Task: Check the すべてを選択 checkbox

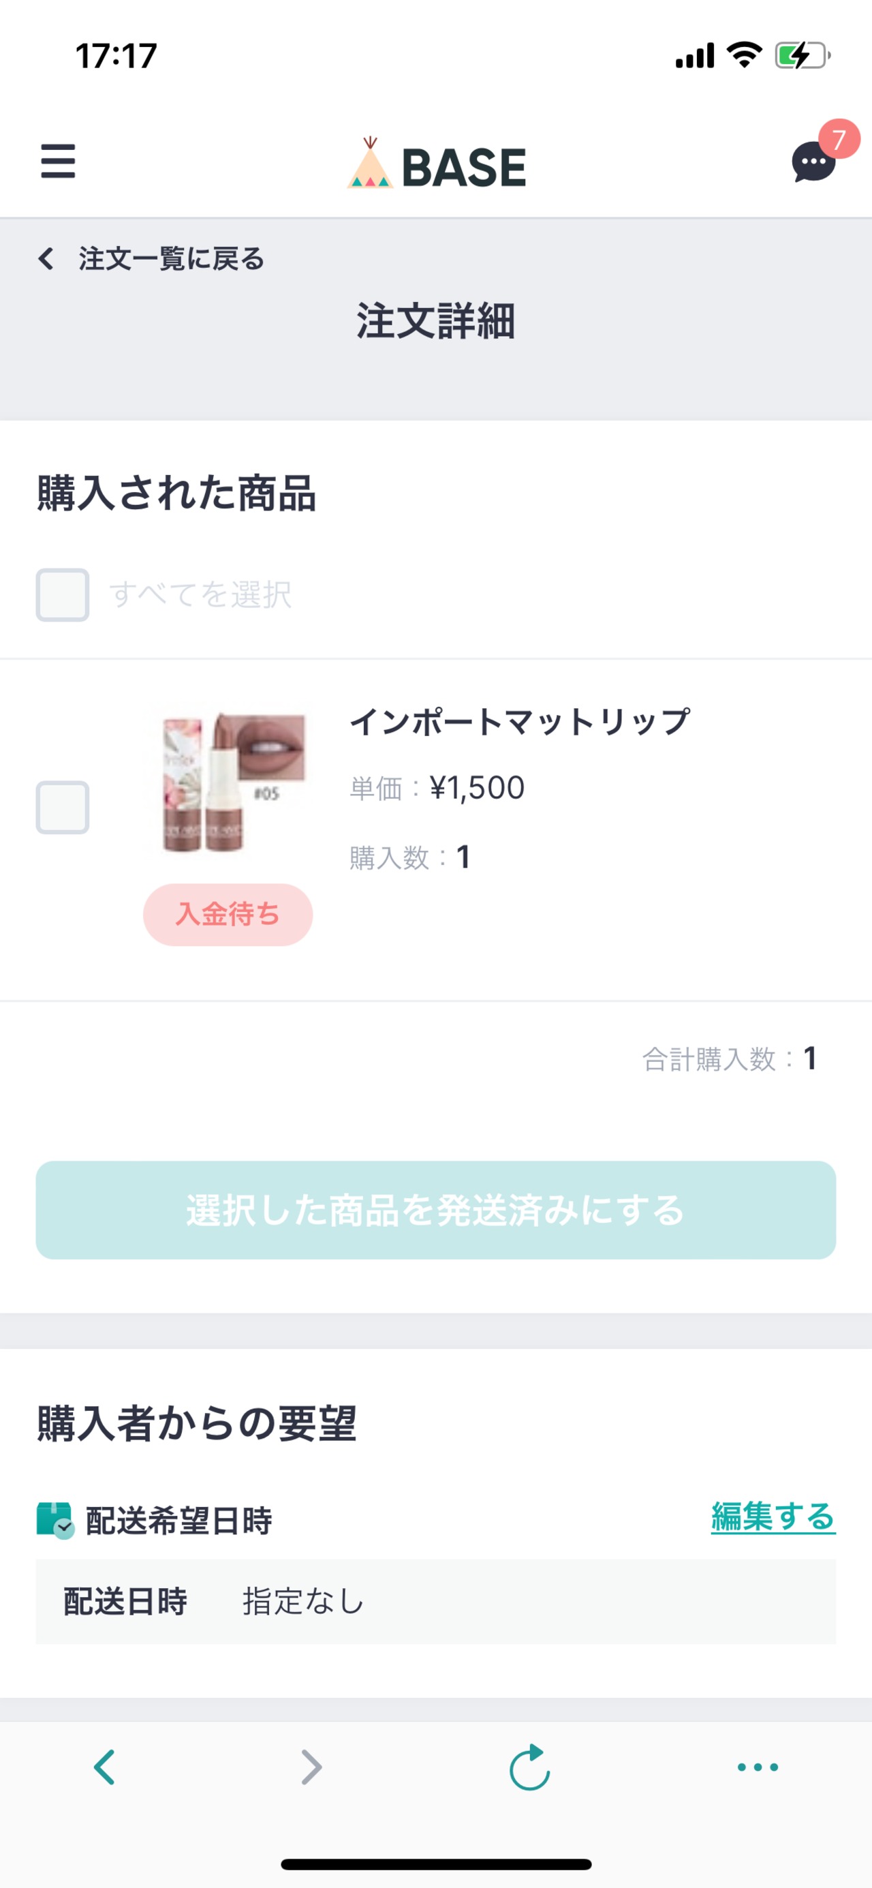Action: click(63, 594)
